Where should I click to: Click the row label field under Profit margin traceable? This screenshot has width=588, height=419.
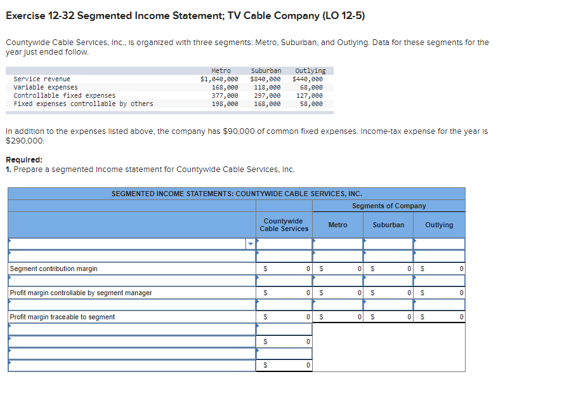click(127, 328)
